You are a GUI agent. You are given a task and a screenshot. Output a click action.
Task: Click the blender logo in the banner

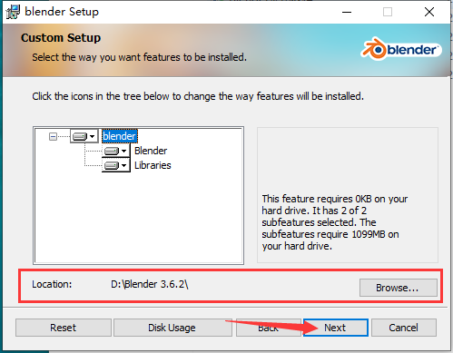tap(401, 49)
